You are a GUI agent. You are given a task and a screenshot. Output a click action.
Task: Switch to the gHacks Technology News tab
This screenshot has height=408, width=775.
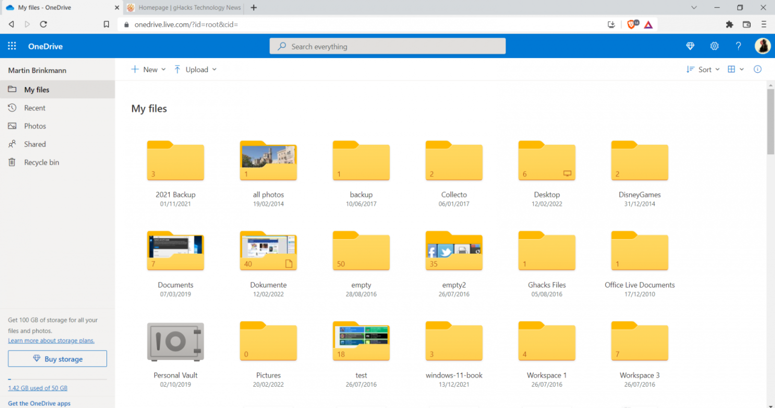[184, 8]
